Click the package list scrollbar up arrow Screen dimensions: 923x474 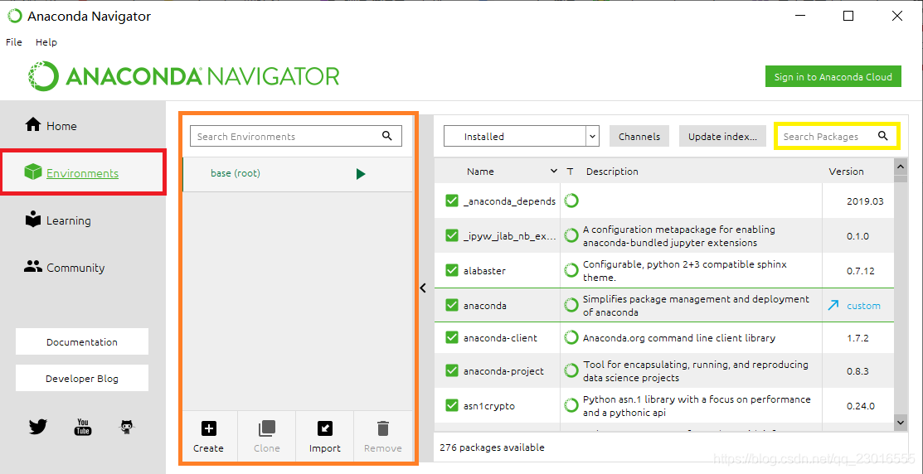(x=901, y=167)
